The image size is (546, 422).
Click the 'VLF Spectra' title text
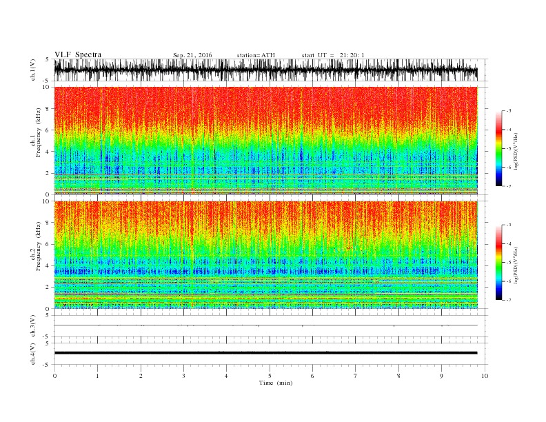(x=78, y=54)
